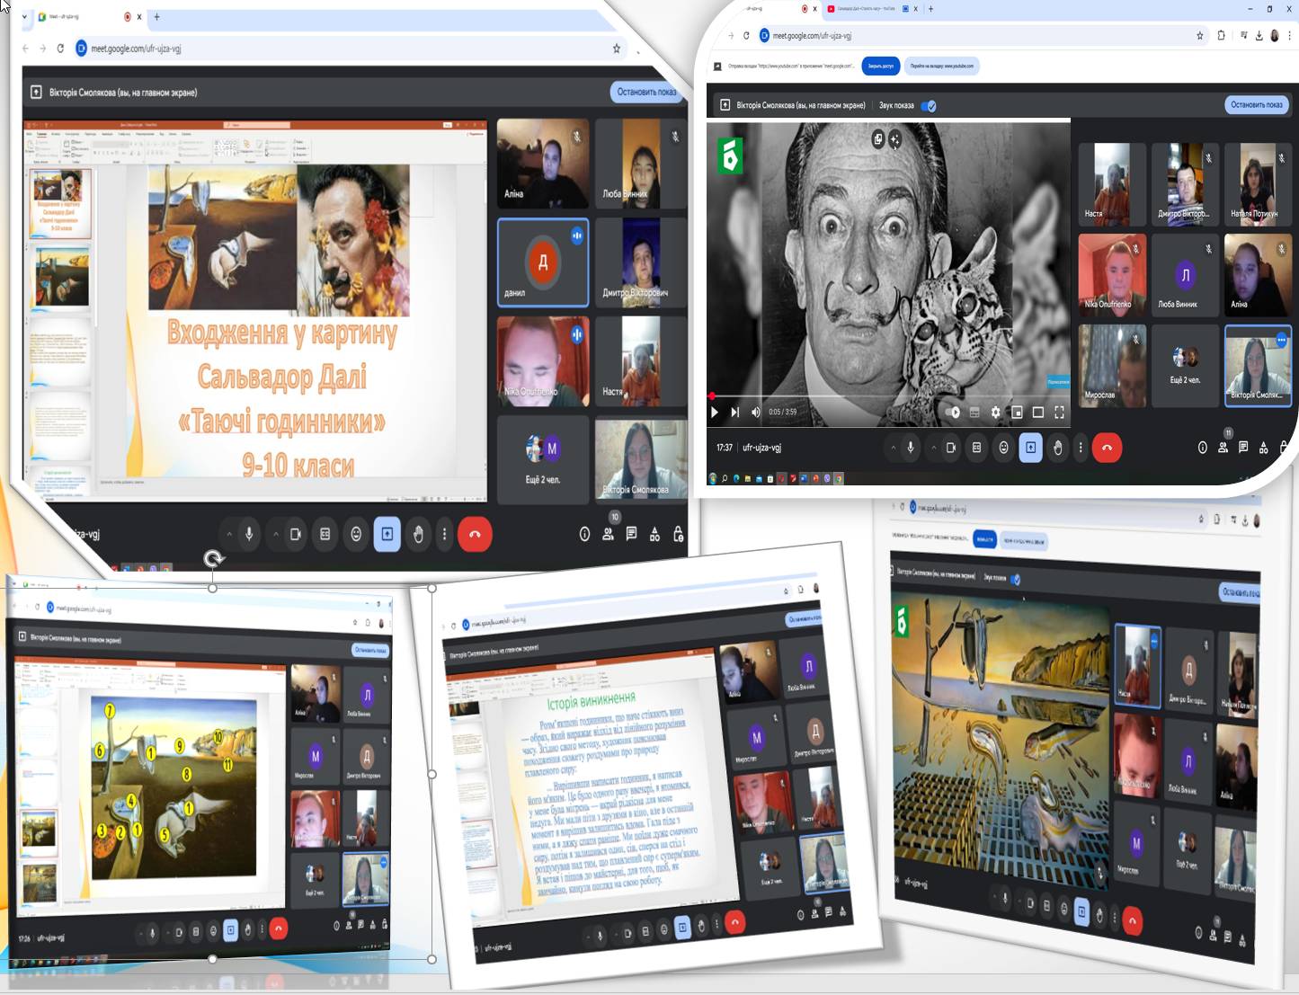1299x995 pixels.
Task: Click present-screen button in the Dalí video Meet window
Action: pyautogui.click(x=1031, y=448)
